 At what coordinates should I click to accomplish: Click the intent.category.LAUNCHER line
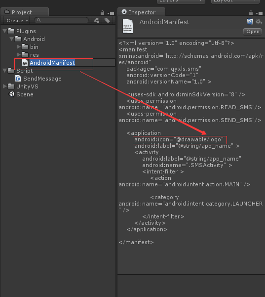tap(190, 204)
